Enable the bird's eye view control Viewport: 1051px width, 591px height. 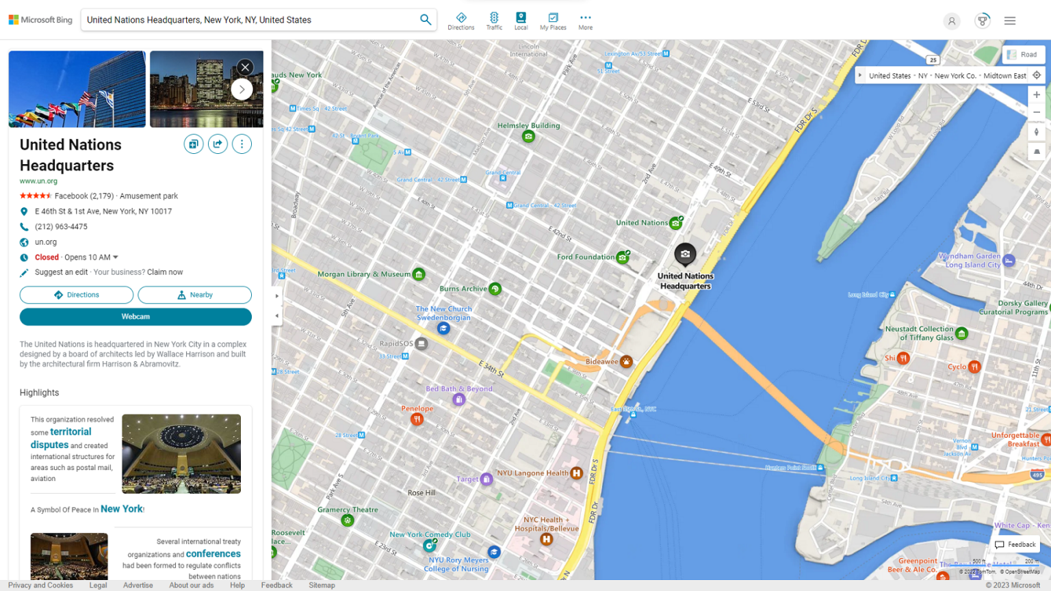tap(1037, 150)
